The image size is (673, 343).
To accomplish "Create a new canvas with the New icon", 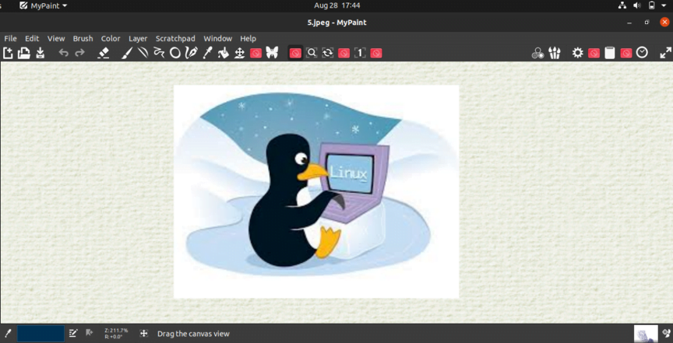I will [8, 53].
